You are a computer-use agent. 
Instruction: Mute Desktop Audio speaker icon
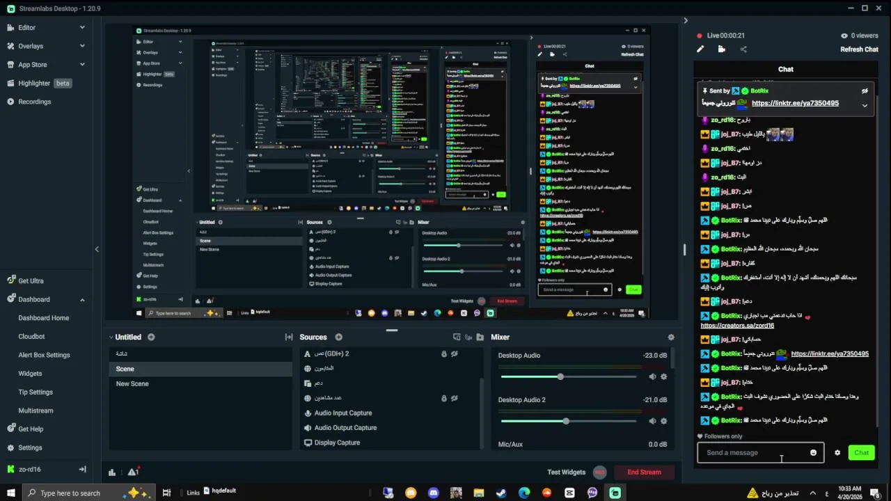click(x=652, y=377)
